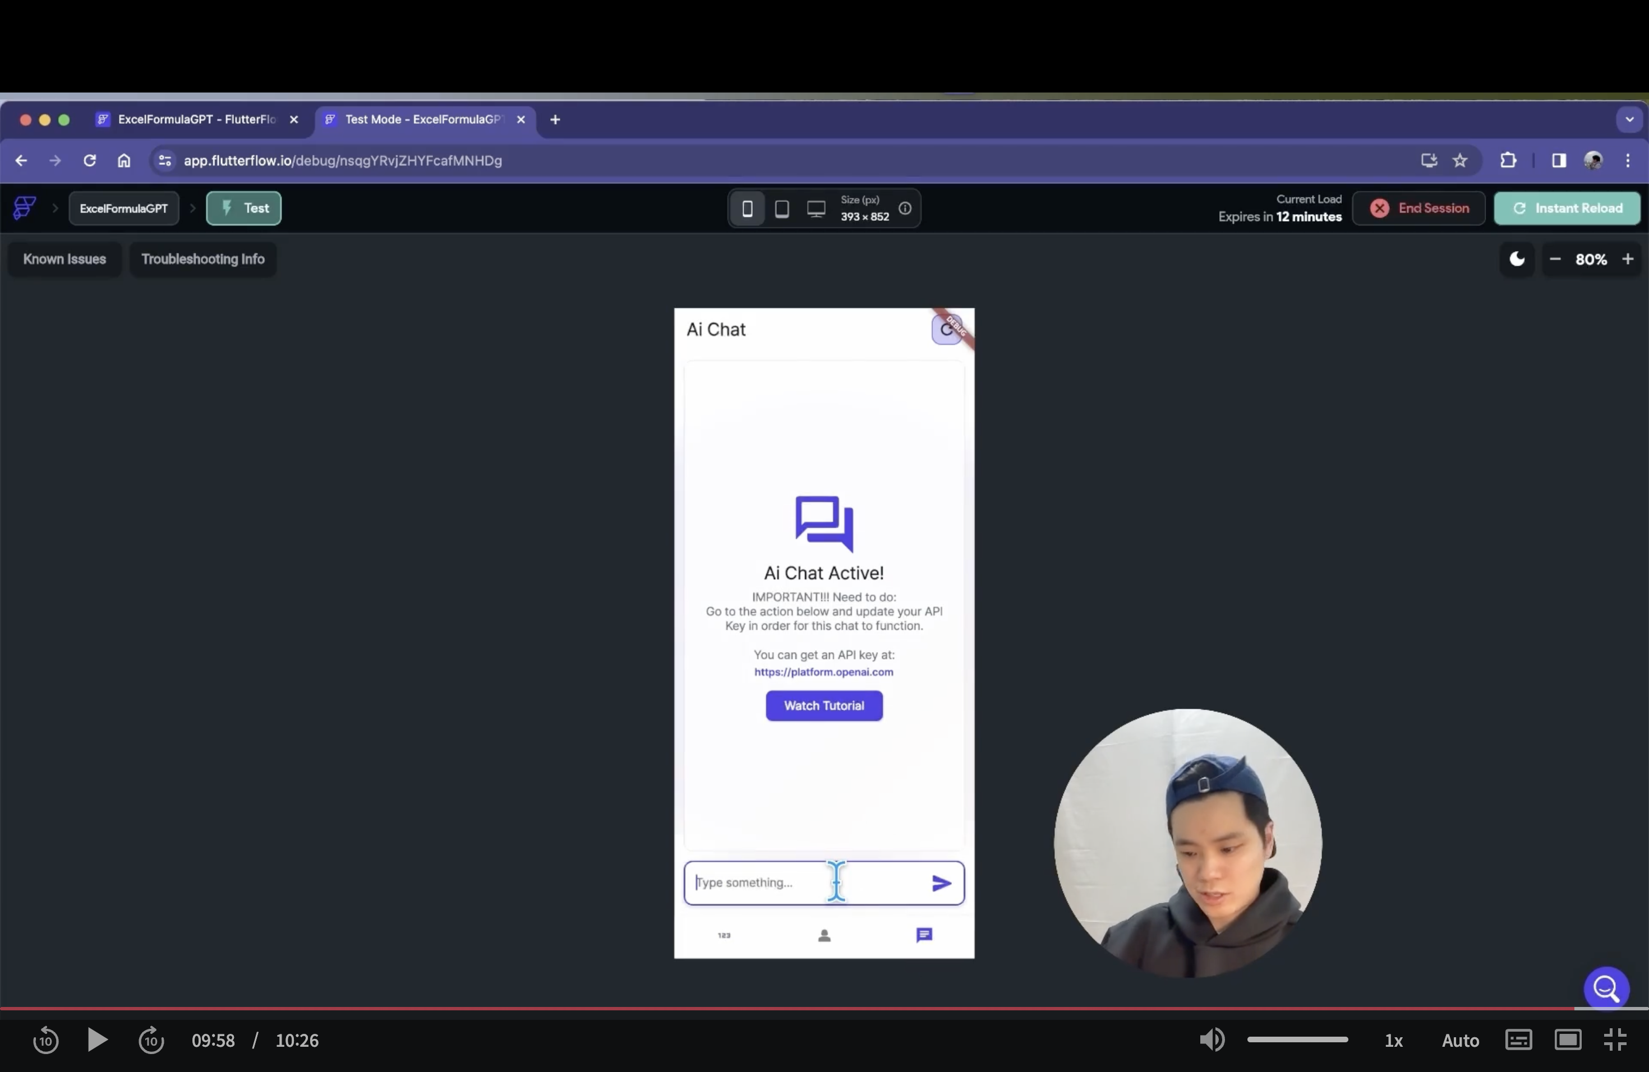The width and height of the screenshot is (1649, 1072).
Task: Click the End Session button
Action: point(1418,209)
